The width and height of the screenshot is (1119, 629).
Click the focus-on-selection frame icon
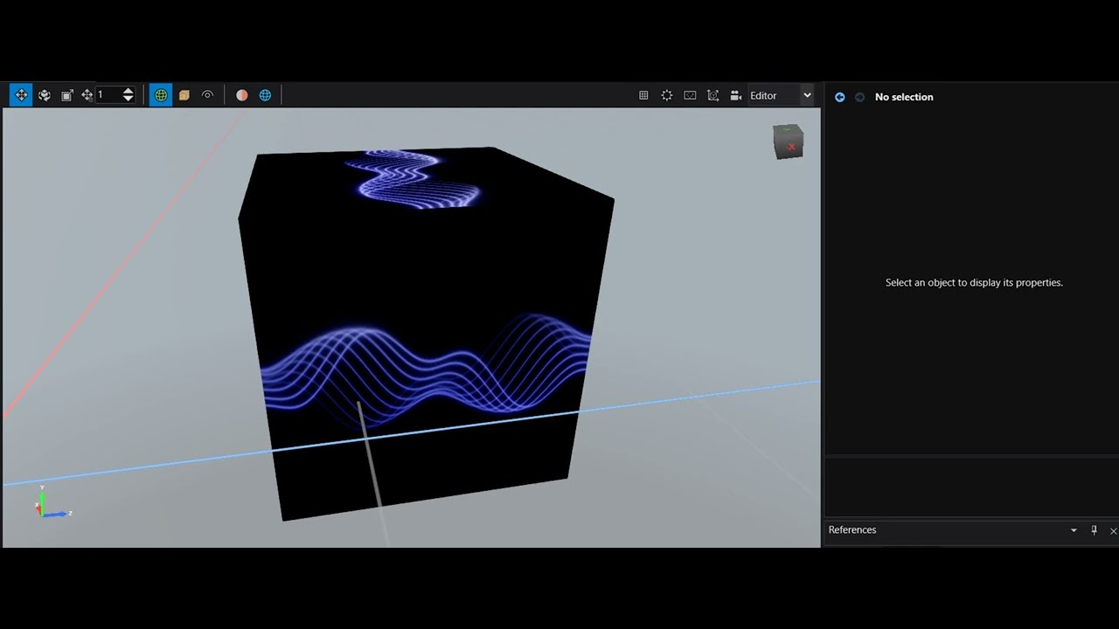coord(712,95)
